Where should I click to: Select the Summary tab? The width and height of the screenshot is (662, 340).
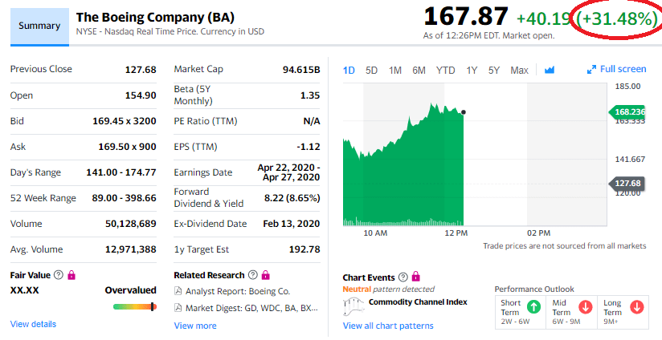click(39, 26)
